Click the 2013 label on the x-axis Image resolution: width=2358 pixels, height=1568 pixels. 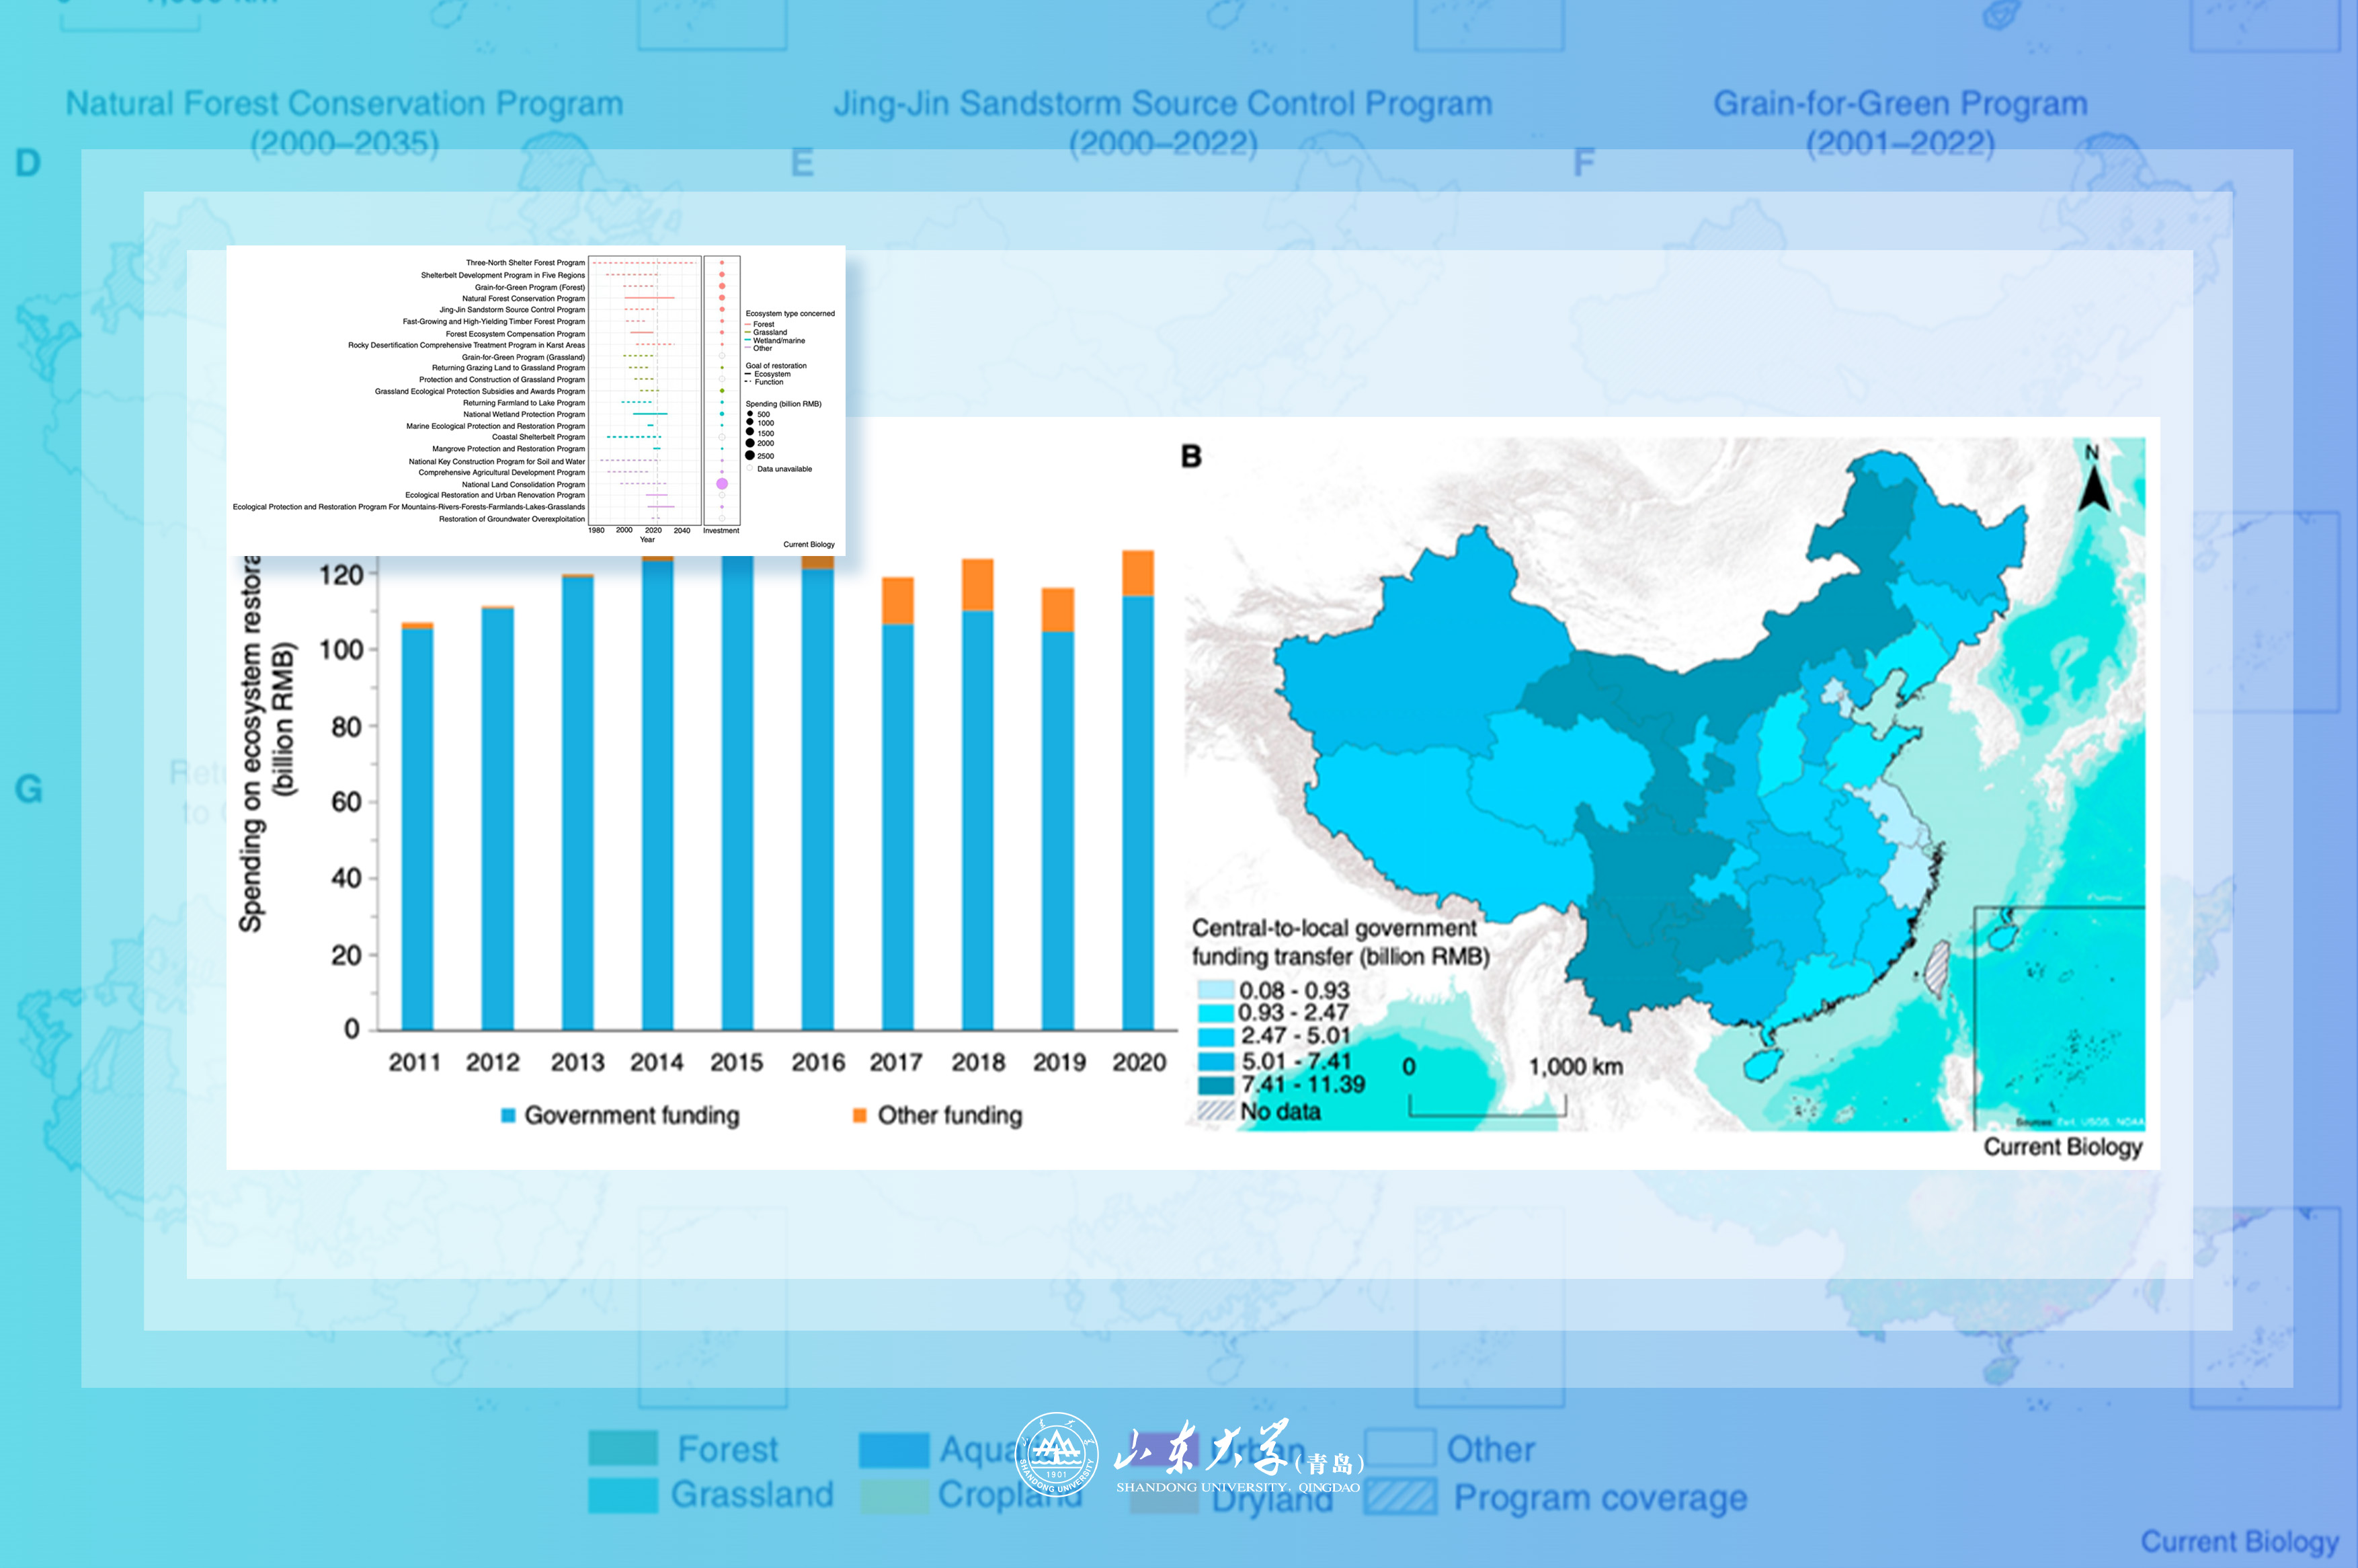tap(578, 1063)
